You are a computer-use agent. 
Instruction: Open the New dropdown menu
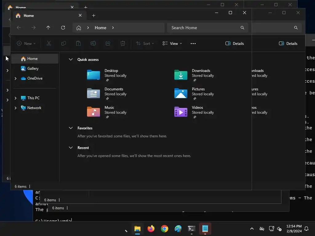coord(26,44)
